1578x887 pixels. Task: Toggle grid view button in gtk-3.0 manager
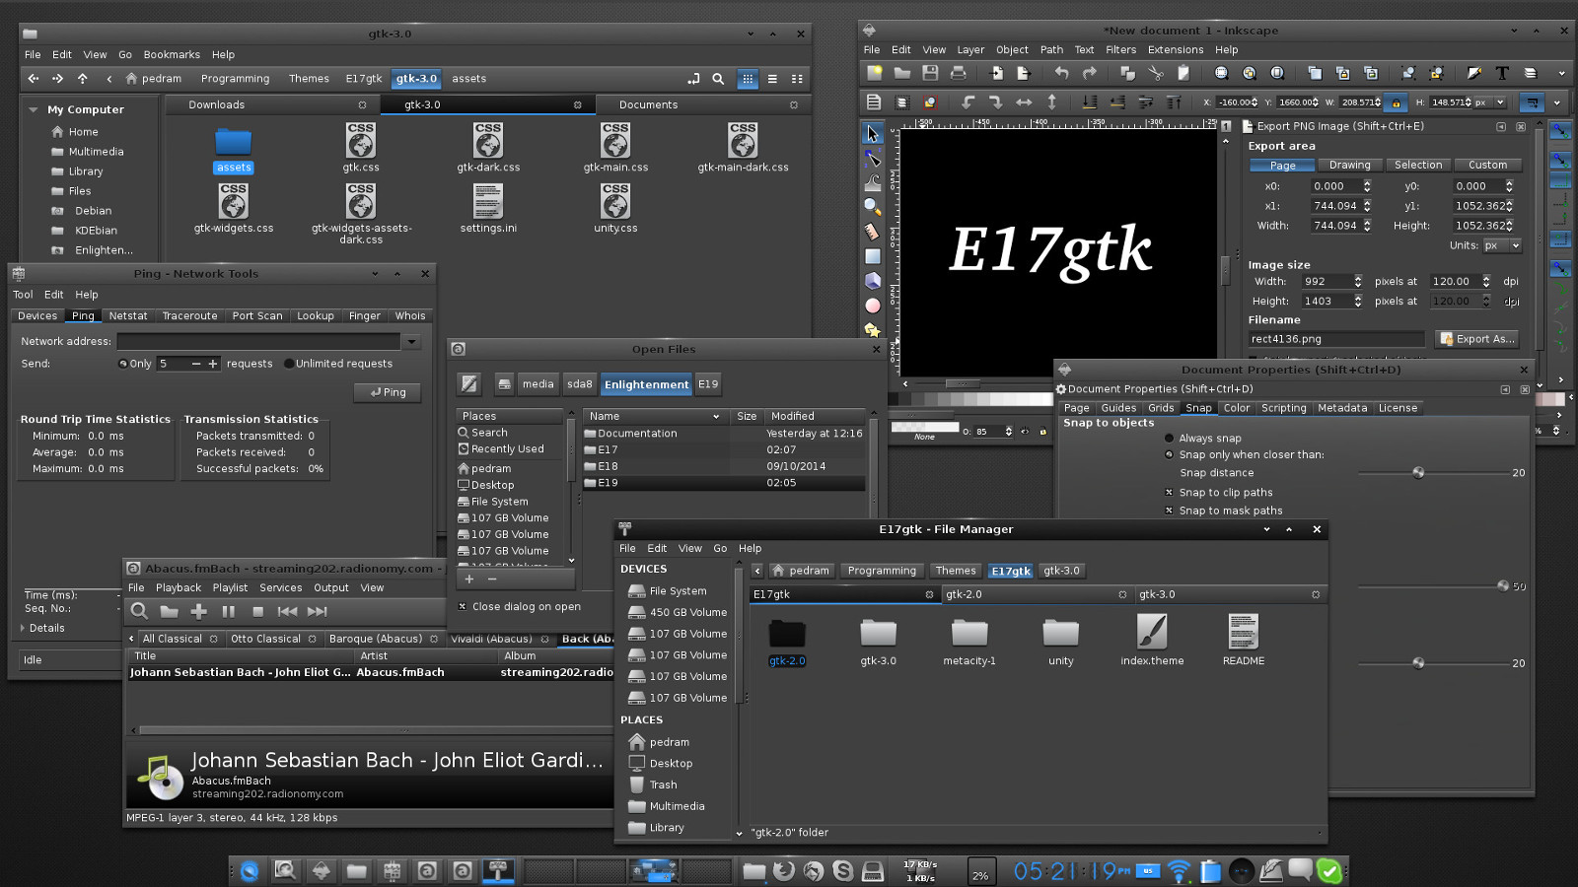(748, 79)
